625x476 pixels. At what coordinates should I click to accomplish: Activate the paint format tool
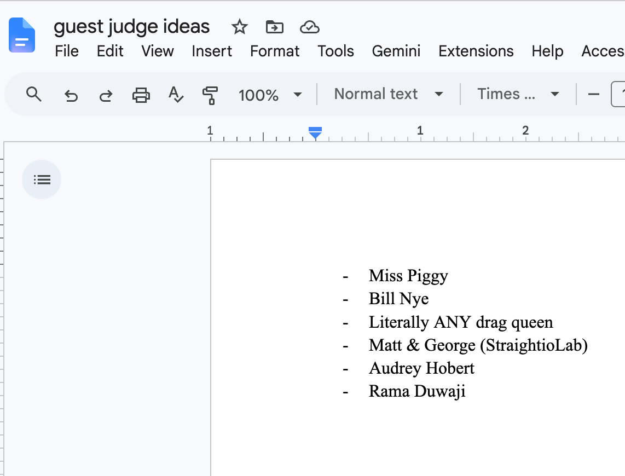211,96
